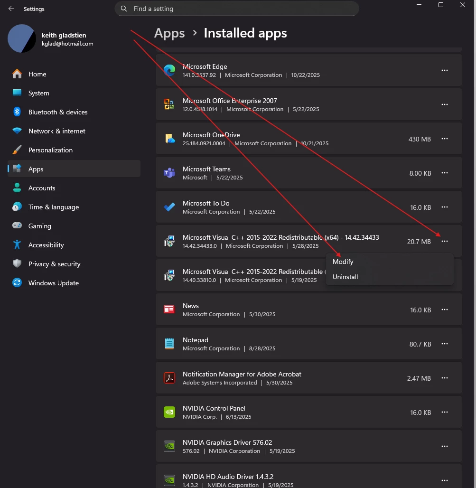476x488 pixels.
Task: Open keith gladstien account profile picture
Action: [22, 38]
